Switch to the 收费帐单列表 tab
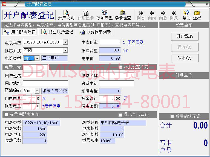 click(x=96, y=32)
